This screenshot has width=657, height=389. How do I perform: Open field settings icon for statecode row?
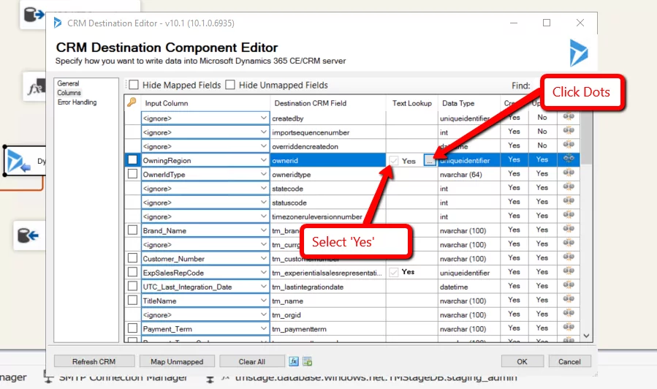pos(569,187)
